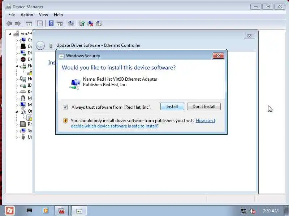Select the Universal Serial Bus plug icon
This screenshot has height=216, width=289.
click(23, 137)
